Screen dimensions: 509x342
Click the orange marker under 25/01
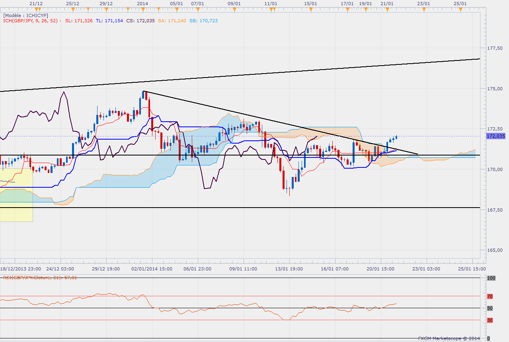point(460,9)
